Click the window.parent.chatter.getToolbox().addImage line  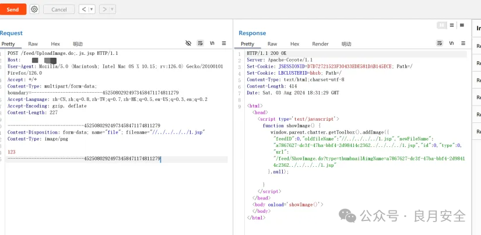coord(329,132)
